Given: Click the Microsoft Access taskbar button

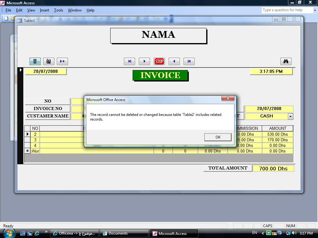Looking at the screenshot, I should [x=174, y=234].
